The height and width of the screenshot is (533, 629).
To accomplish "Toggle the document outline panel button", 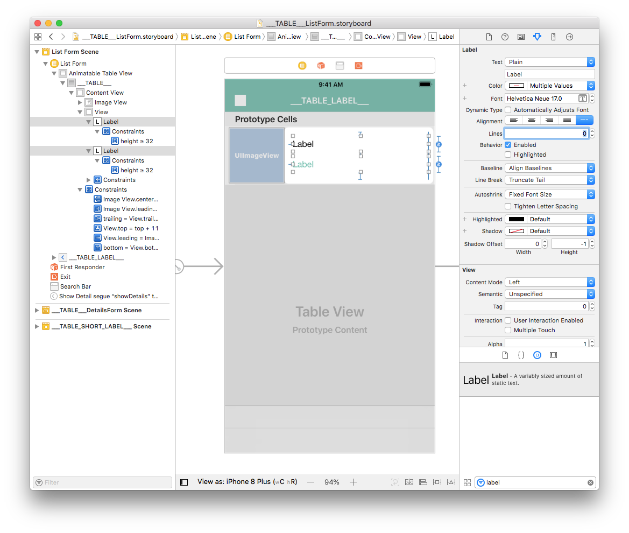I will click(184, 482).
